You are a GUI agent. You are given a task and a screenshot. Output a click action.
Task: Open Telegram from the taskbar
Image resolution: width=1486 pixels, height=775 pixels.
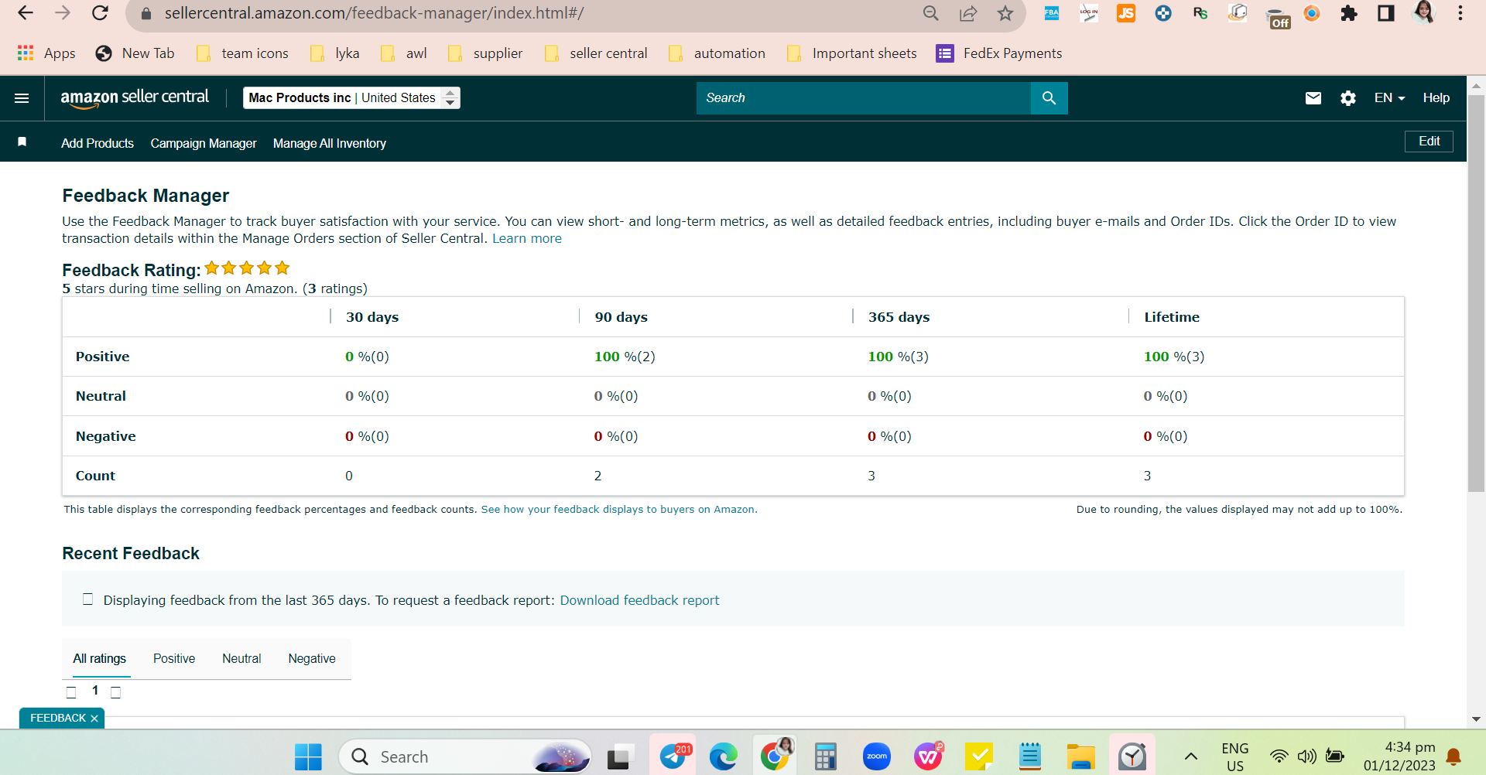pyautogui.click(x=673, y=756)
